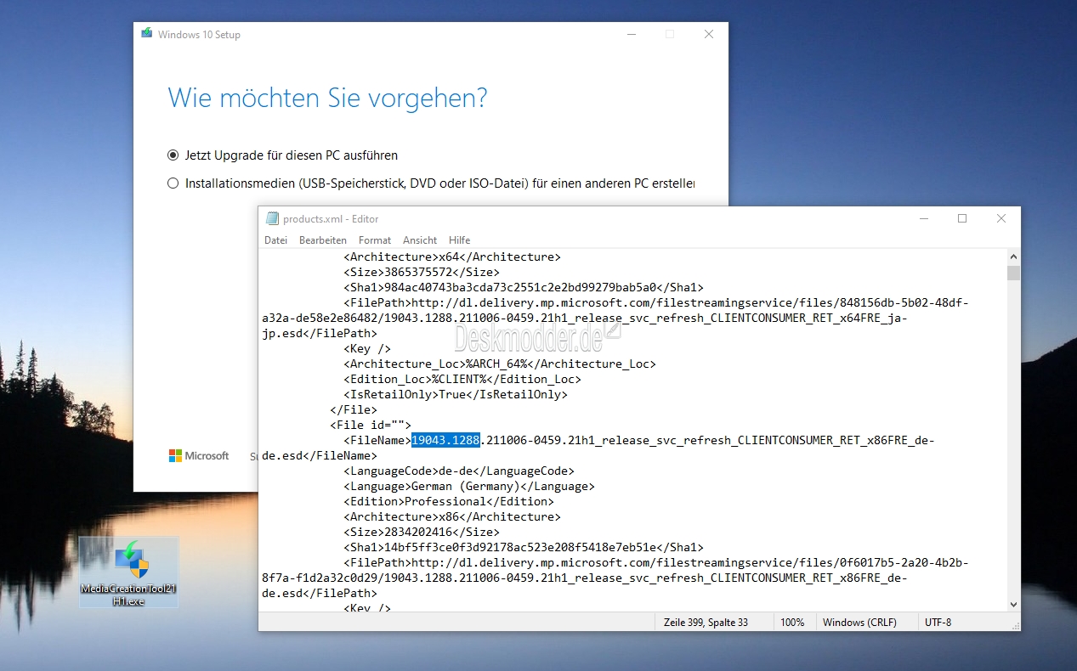
Task: Click MediaCreationTool21H1.exe desktop icon
Action: pyautogui.click(x=129, y=572)
